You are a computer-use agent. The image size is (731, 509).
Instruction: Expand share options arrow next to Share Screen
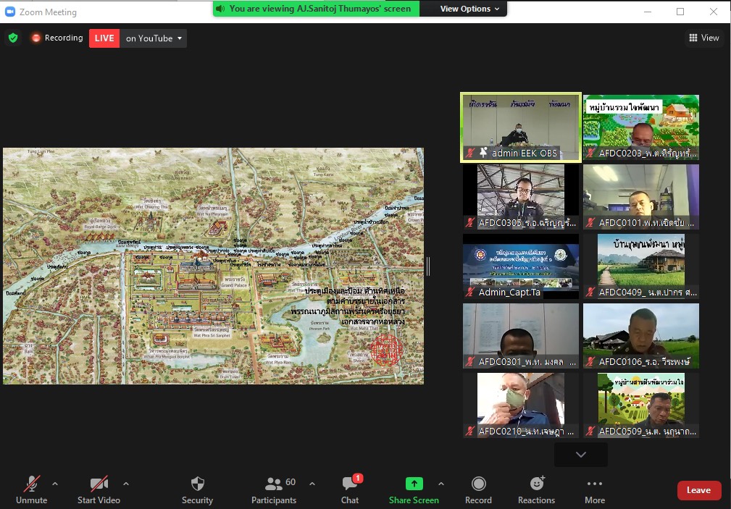point(441,484)
